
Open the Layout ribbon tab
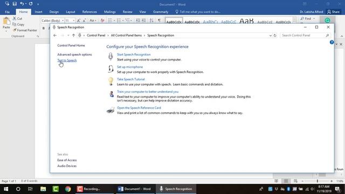[x=71, y=12]
